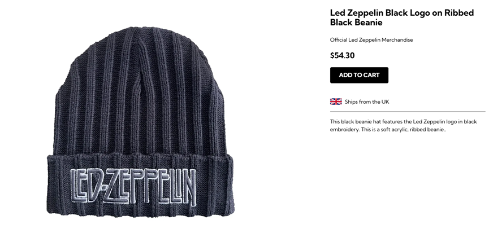Screen dimensions: 489x229
Task: Click the ribbed crown of the beanie
Action: point(140,90)
